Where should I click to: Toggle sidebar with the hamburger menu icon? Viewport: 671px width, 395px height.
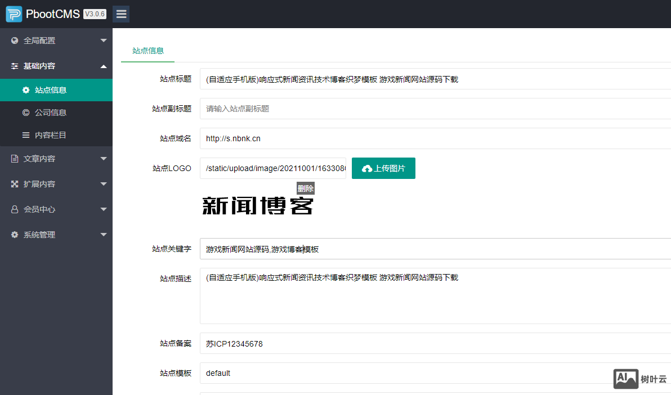(121, 14)
